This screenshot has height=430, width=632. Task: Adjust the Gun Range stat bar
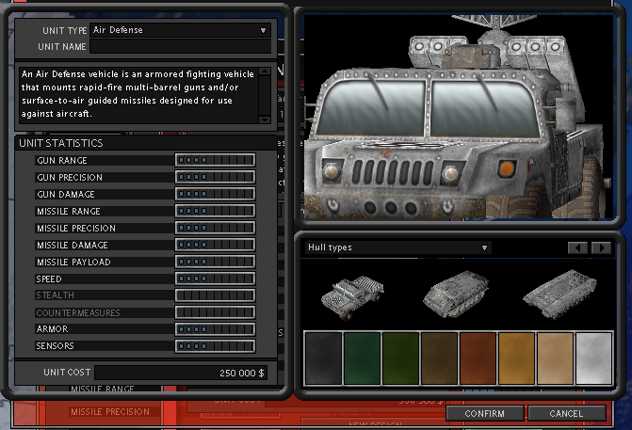click(x=216, y=160)
